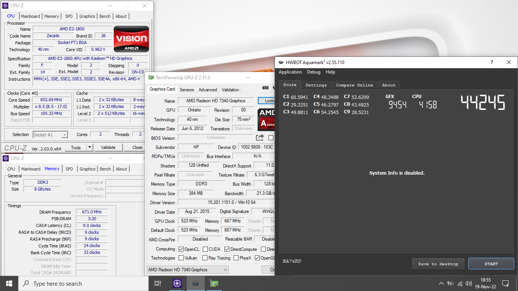Open Aquamark About tab
This screenshot has height=291, width=518.
click(x=389, y=85)
